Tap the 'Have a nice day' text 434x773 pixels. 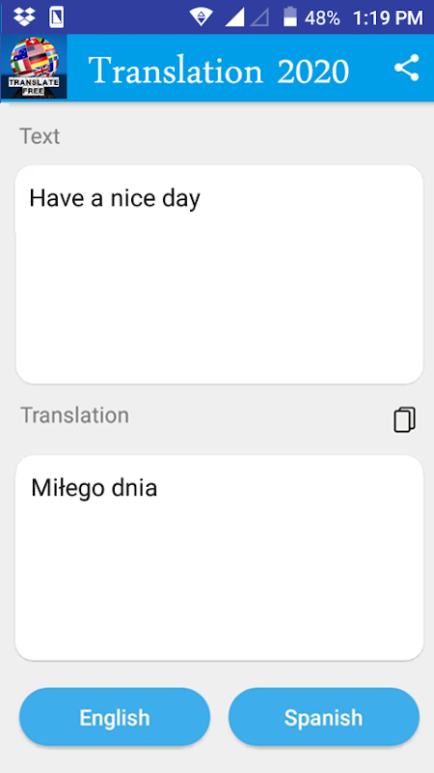tap(115, 199)
